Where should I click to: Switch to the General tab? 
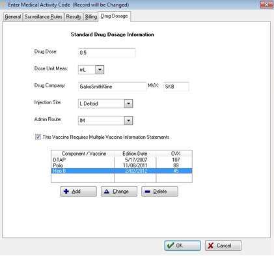coord(13,17)
